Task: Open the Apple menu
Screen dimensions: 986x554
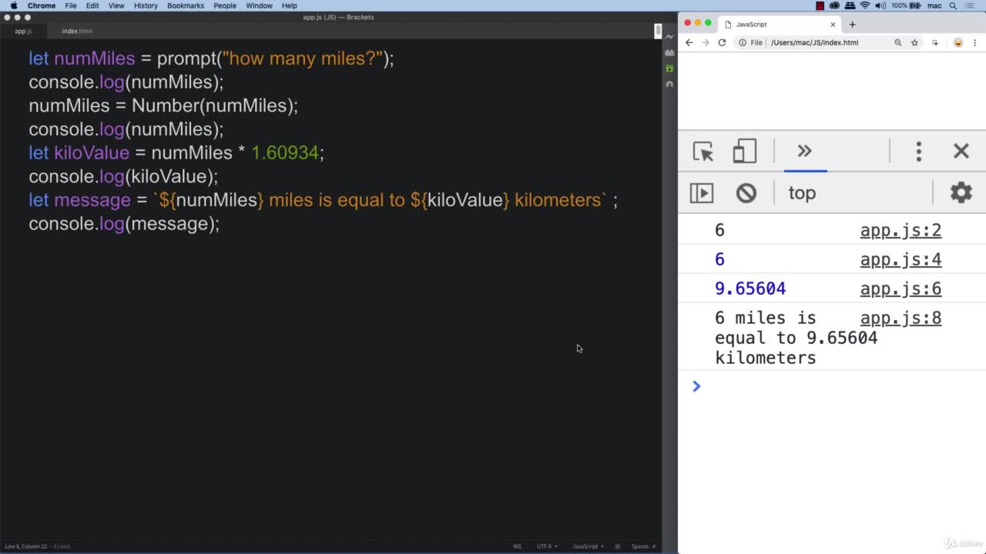Action: click(x=14, y=5)
